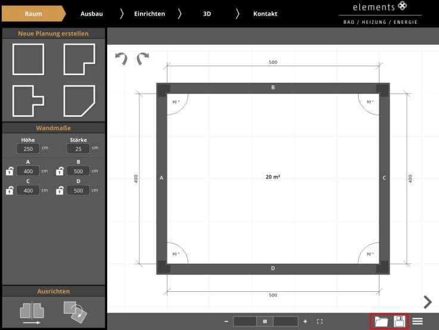Switch to the Einrichten step
This screenshot has width=439, height=330.
(x=150, y=14)
